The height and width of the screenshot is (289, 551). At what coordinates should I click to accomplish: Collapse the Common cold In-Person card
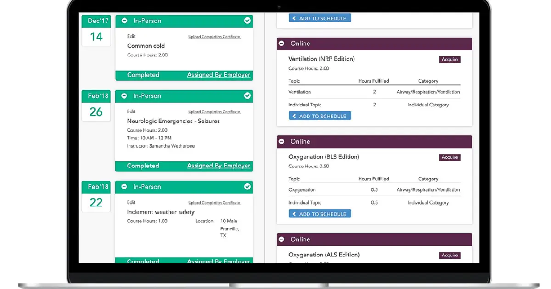[x=124, y=21]
